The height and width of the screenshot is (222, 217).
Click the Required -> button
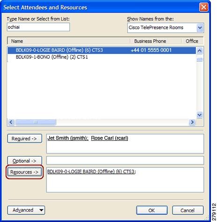click(x=24, y=138)
